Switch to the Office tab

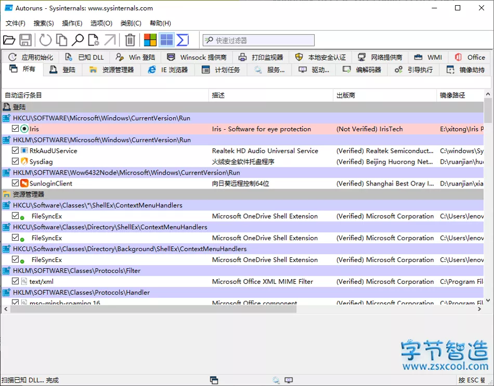point(470,57)
